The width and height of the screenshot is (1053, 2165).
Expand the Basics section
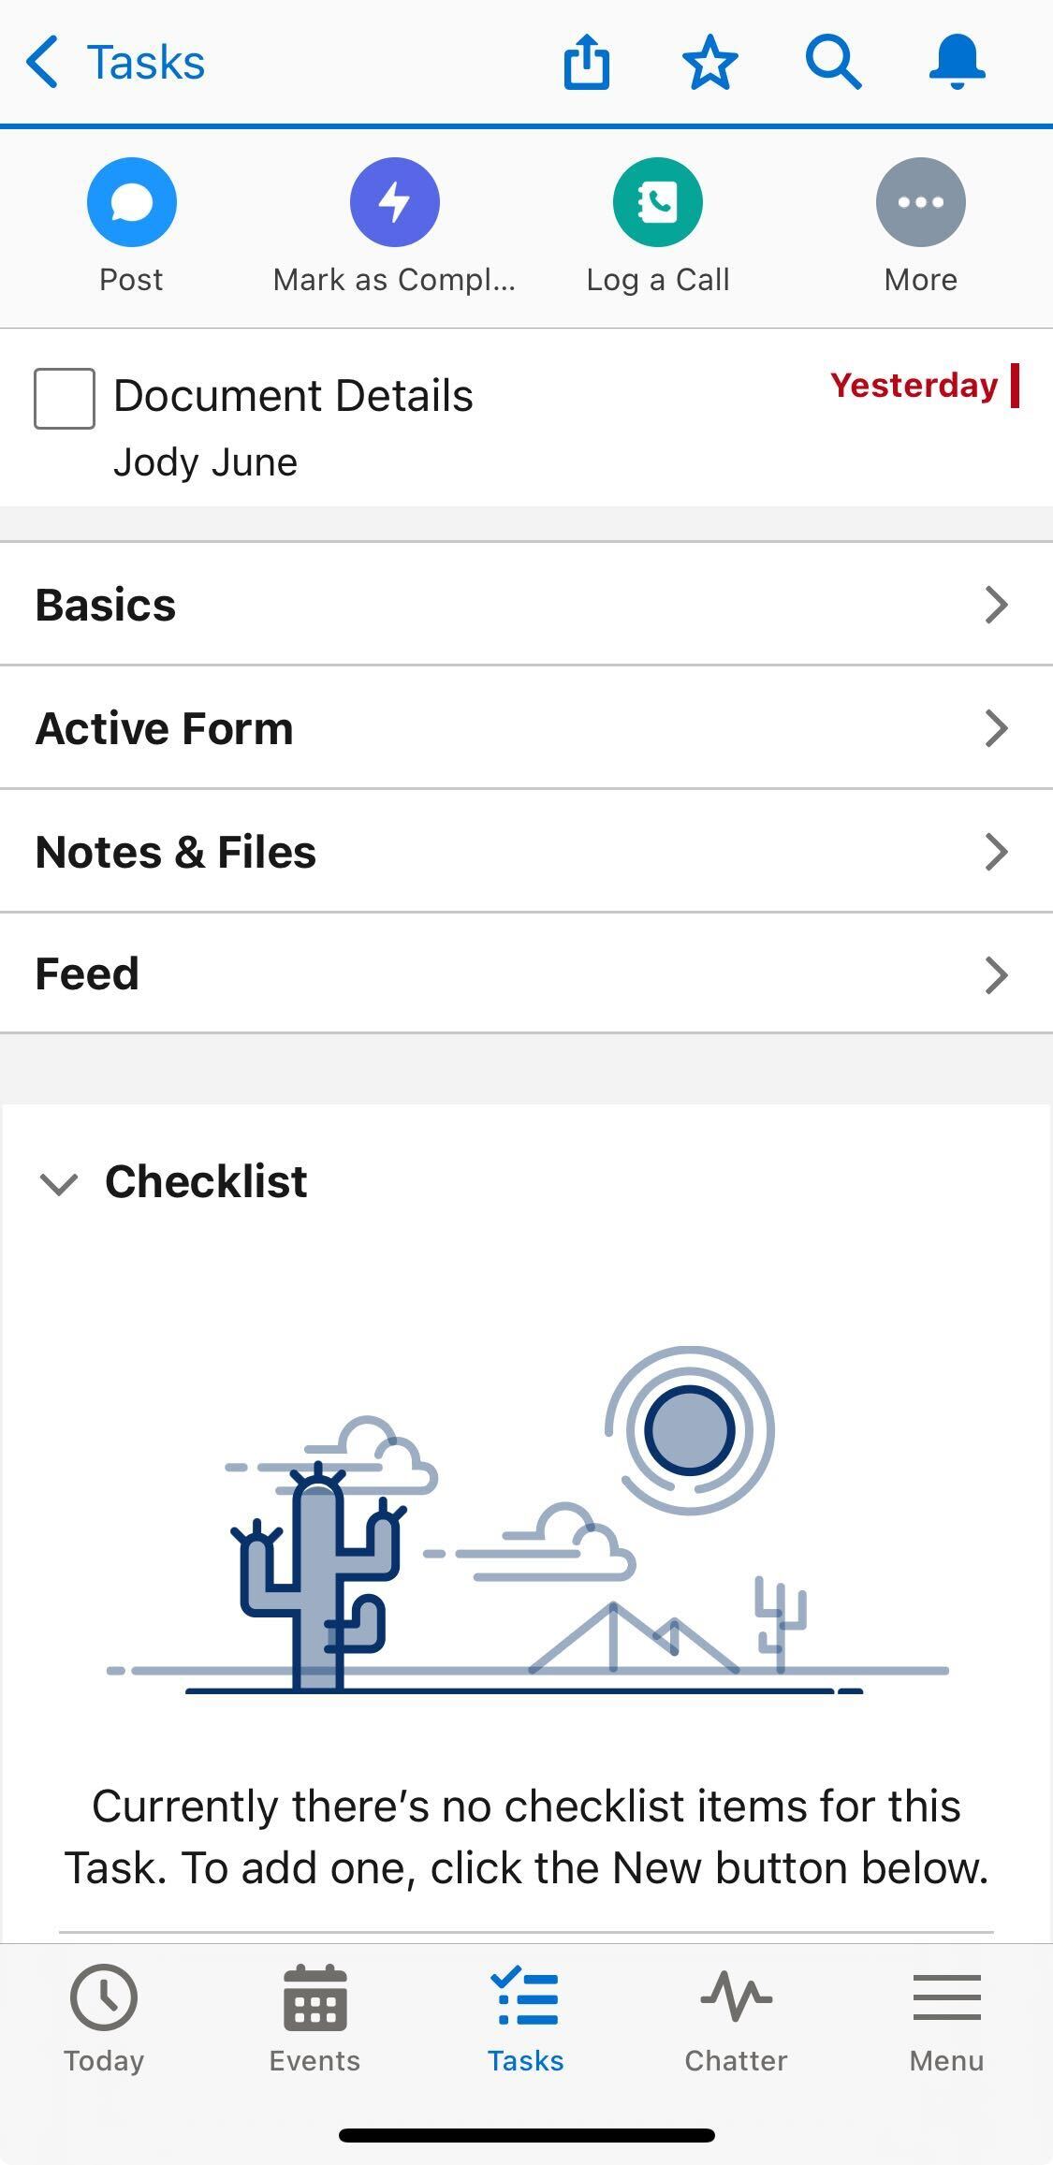point(526,605)
